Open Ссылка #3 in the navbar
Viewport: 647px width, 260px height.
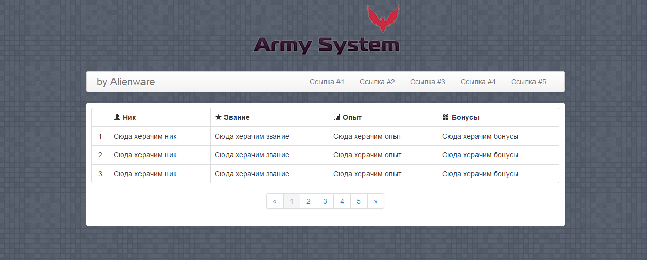point(428,82)
